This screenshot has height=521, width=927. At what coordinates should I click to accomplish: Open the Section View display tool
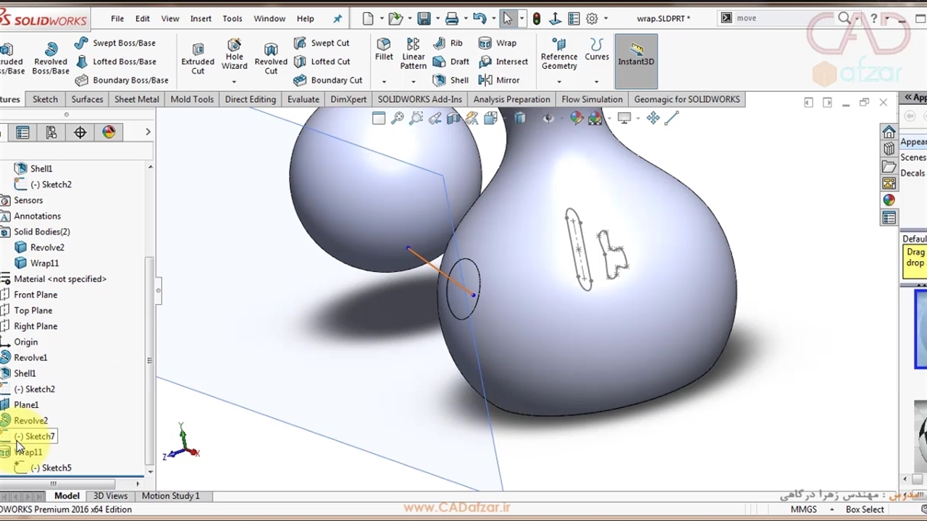pos(453,118)
